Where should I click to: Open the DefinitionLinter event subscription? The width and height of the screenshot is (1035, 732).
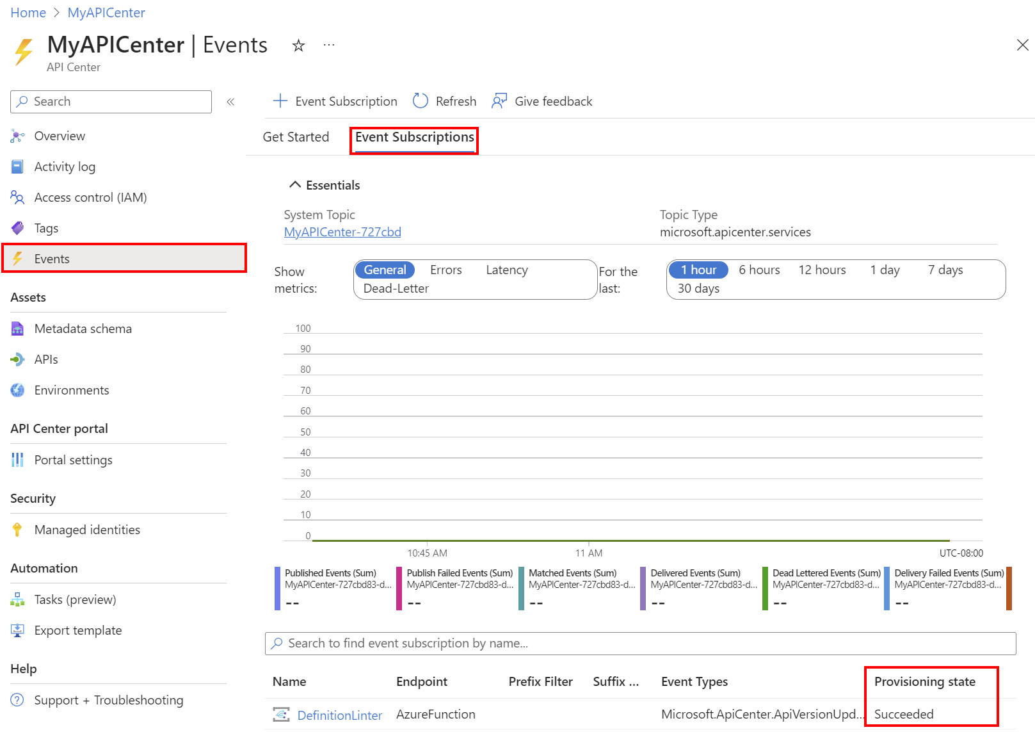[339, 715]
